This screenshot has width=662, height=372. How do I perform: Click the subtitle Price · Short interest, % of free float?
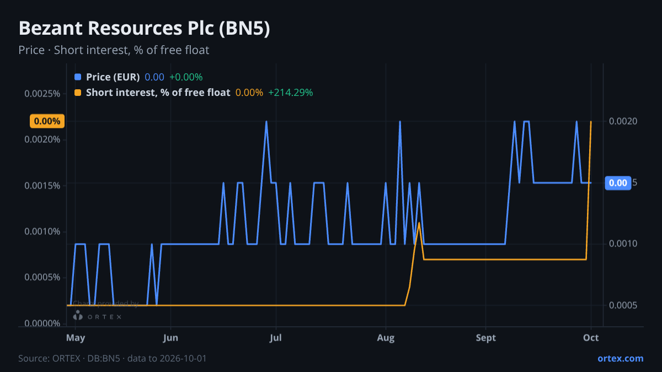[114, 50]
